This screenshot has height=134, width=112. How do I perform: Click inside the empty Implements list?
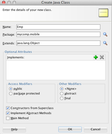56,70
